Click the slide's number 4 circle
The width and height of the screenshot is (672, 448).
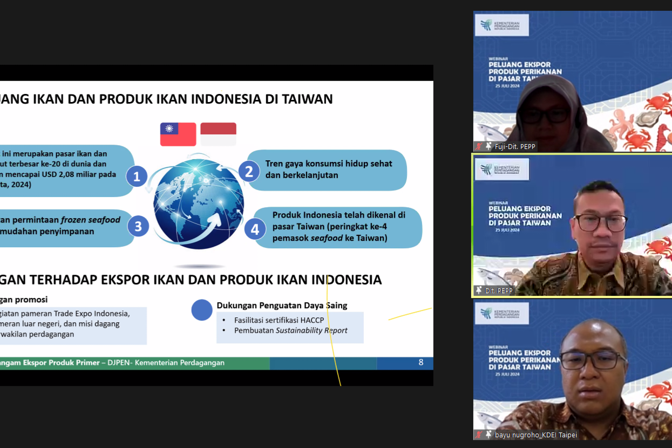coord(255,229)
